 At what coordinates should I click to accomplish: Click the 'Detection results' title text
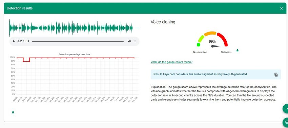pos(19,8)
